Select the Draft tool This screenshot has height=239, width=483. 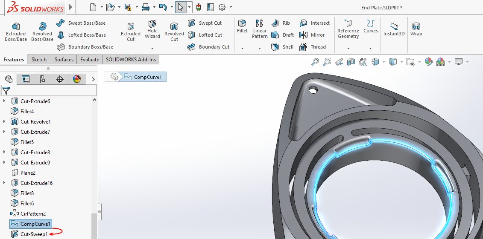click(x=282, y=35)
